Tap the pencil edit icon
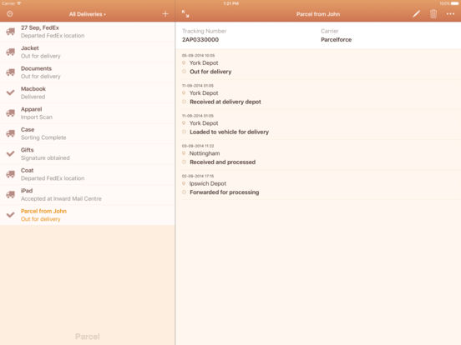Image resolution: width=461 pixels, height=345 pixels. tap(416, 14)
